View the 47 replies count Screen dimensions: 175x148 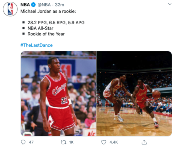pos(31,142)
